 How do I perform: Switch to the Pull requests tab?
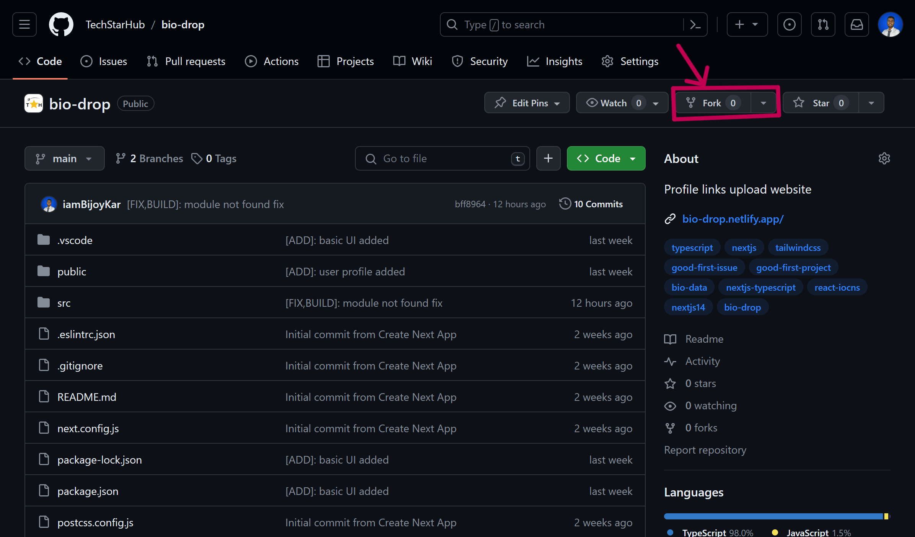(186, 61)
